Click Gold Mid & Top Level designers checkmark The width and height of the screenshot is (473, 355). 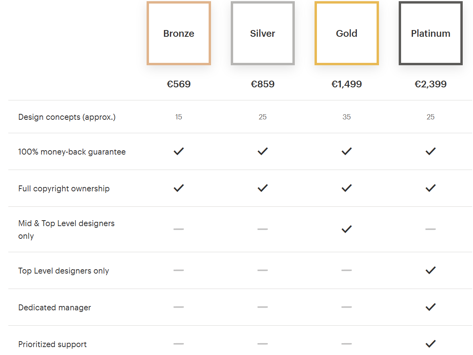pos(347,229)
